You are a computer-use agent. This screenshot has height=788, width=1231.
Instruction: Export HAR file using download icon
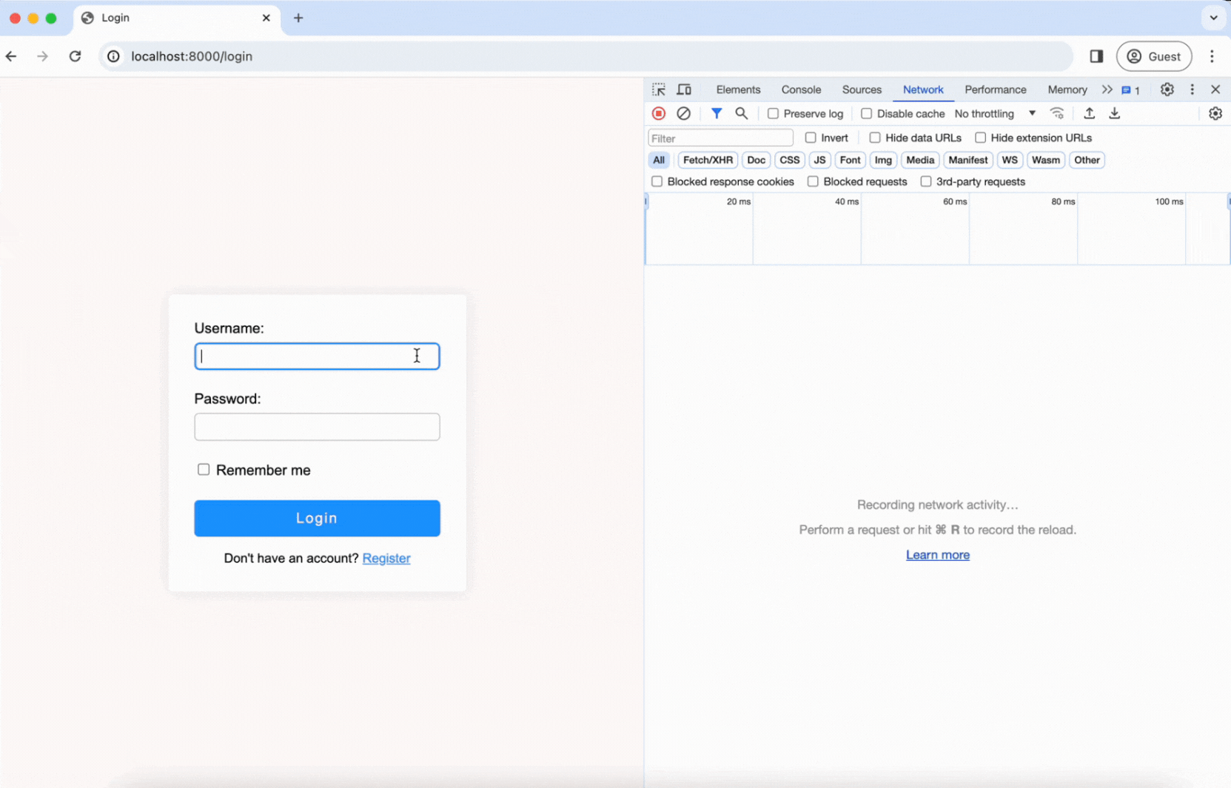point(1116,113)
